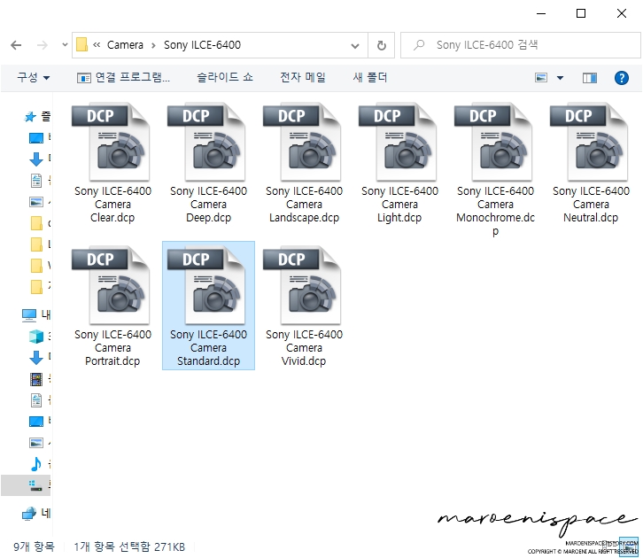
Task: Minimize the Explorer window
Action: coord(541,13)
